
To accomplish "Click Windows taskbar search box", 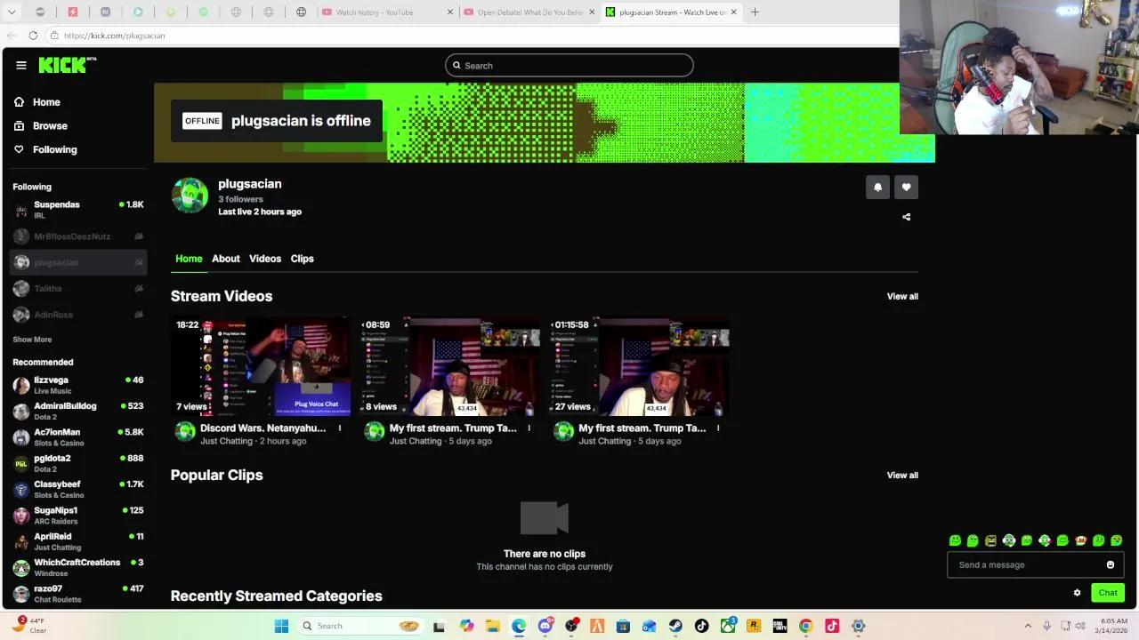I will click(361, 627).
